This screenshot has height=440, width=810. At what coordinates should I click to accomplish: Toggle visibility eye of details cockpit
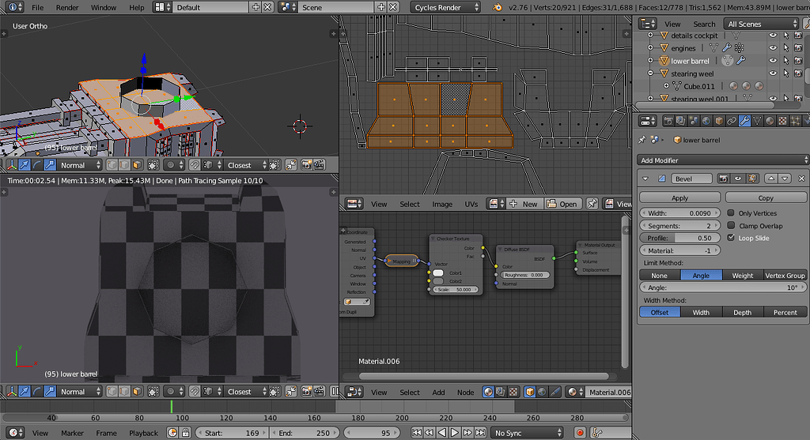click(x=773, y=36)
